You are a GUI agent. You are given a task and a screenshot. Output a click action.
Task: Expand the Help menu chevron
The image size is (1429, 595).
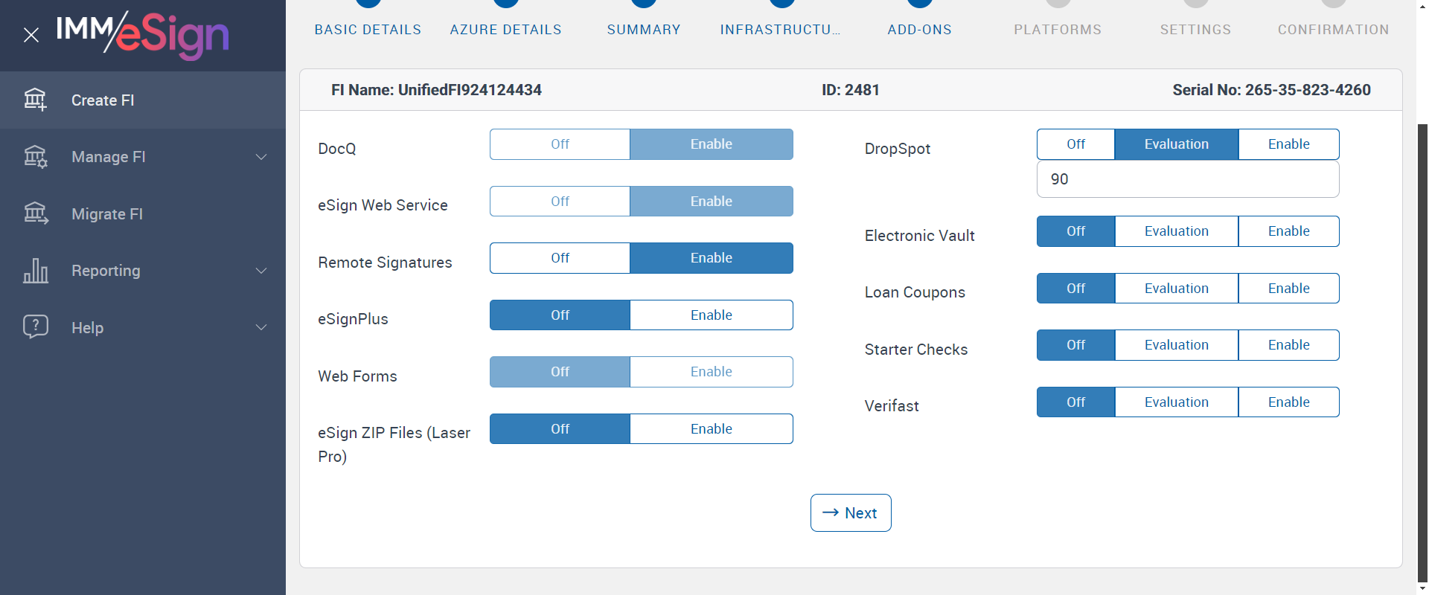click(261, 327)
